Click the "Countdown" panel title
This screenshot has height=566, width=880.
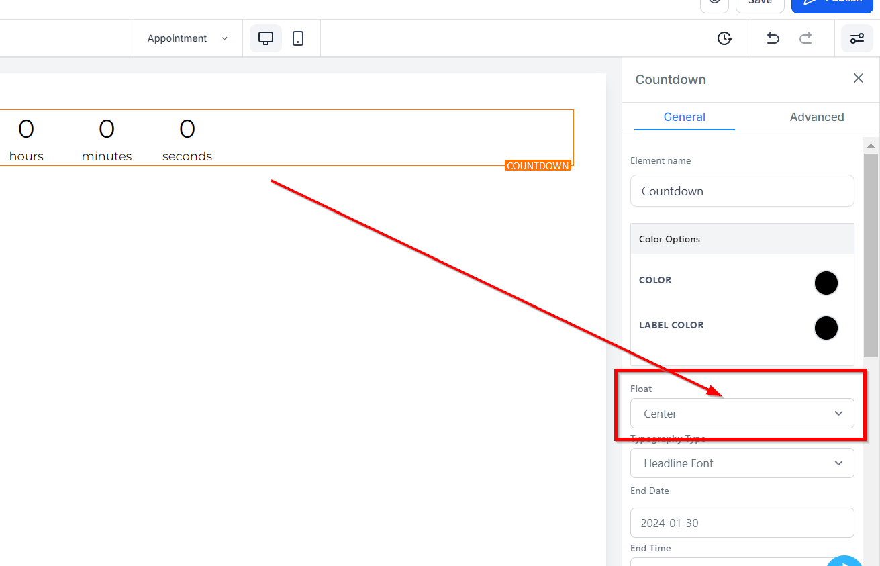(671, 79)
